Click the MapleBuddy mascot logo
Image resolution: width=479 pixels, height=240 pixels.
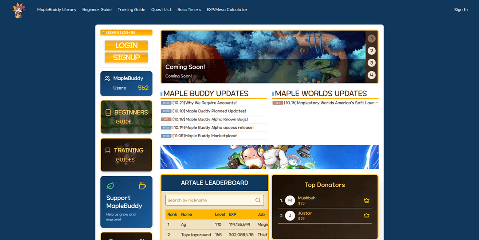tap(19, 10)
